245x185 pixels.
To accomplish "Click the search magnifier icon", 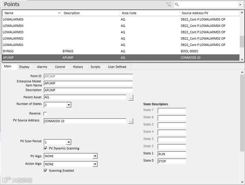I will tap(177, 5).
